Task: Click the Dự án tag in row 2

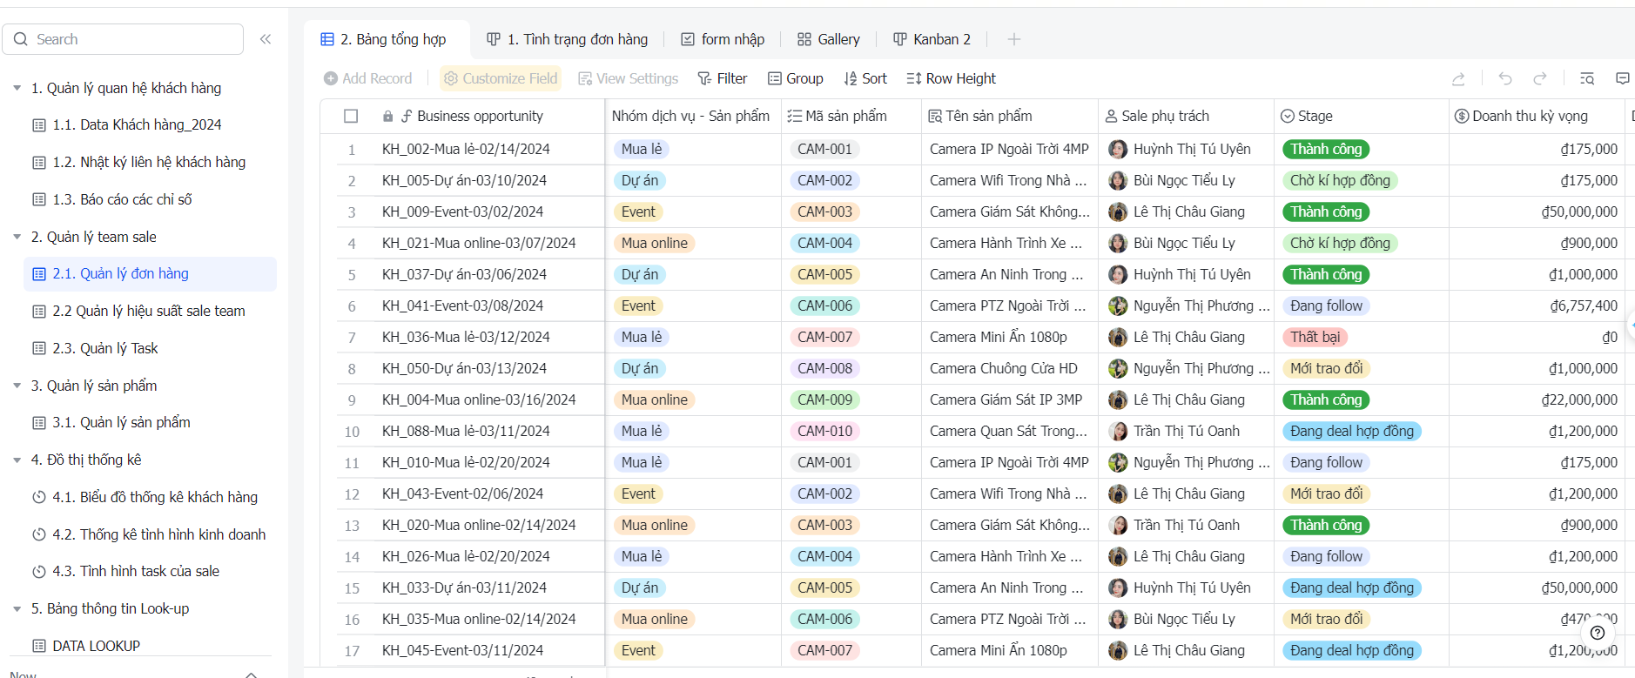Action: (640, 180)
